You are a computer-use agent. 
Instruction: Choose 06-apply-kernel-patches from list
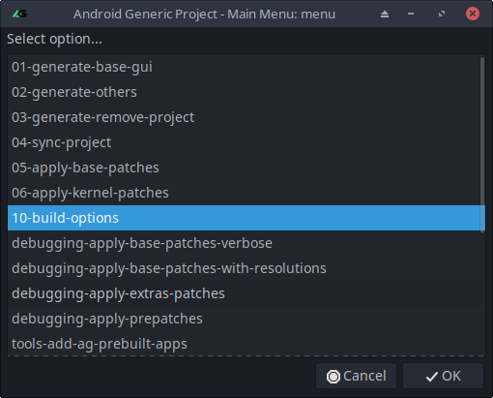tap(246, 193)
